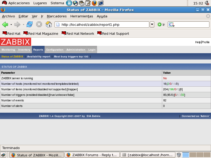Screen dimensions: 211x158
Task: Click the Stop loading icon
Action: 39,24
